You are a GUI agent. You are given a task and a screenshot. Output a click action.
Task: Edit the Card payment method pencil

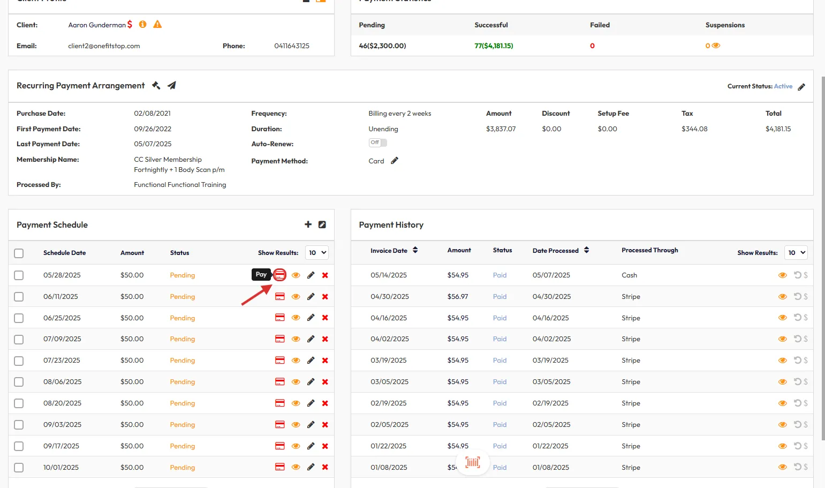click(x=395, y=161)
